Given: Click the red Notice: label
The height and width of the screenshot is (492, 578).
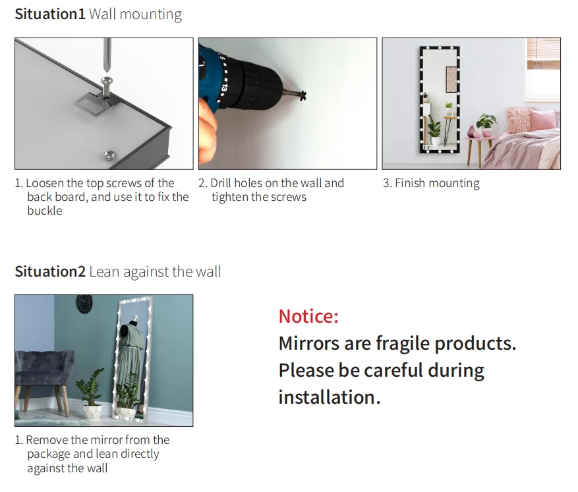Looking at the screenshot, I should (308, 316).
